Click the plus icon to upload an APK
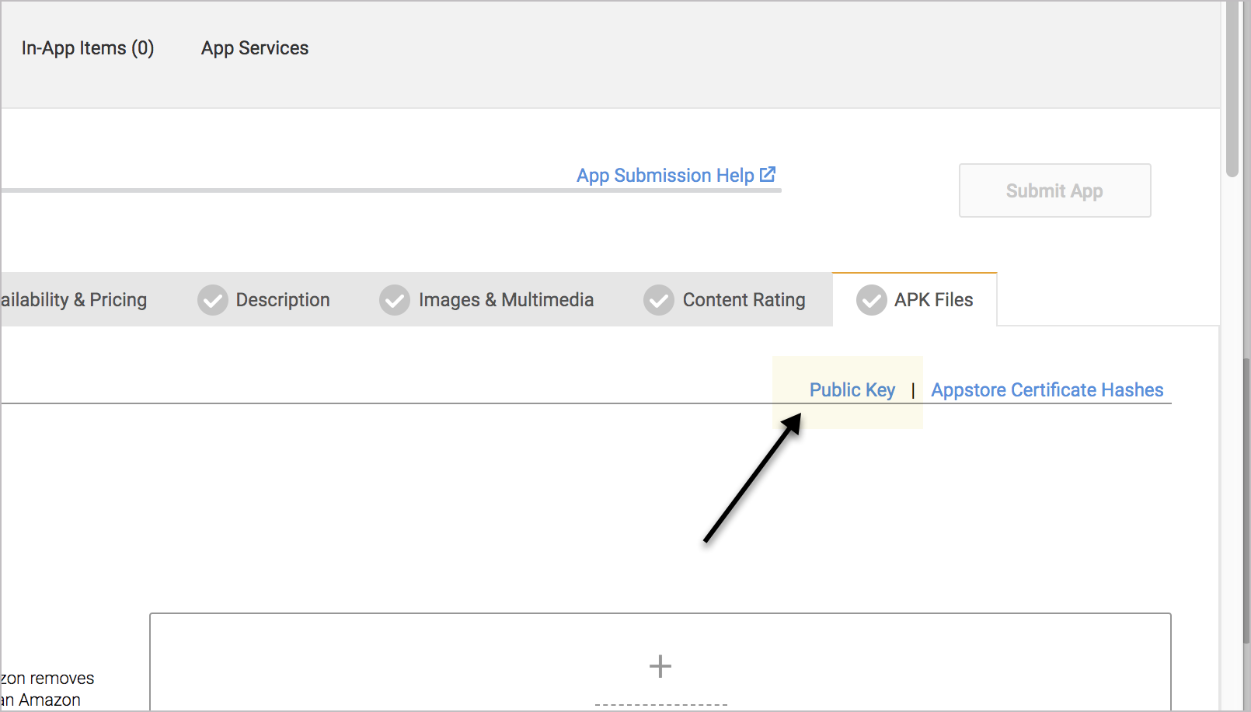 pos(660,666)
